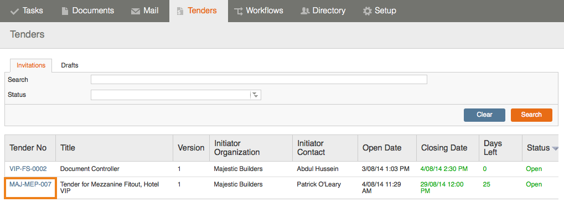Click the Documents page icon
Image resolution: width=564 pixels, height=202 pixels.
[x=65, y=11]
